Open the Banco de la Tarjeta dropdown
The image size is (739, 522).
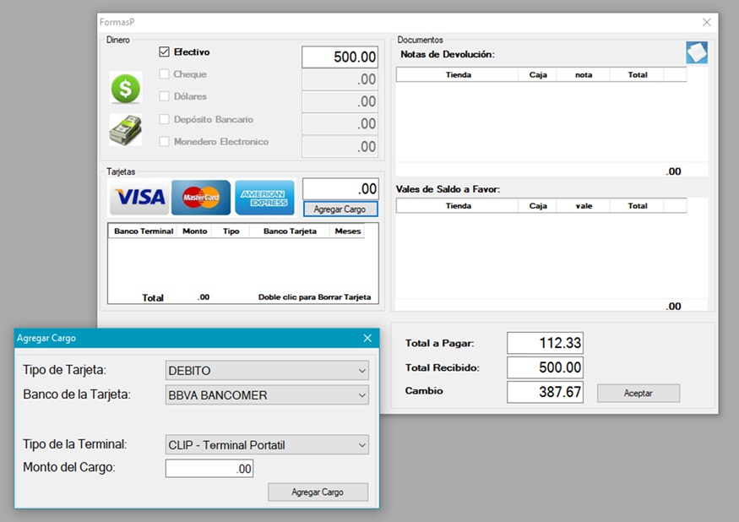[x=268, y=395]
